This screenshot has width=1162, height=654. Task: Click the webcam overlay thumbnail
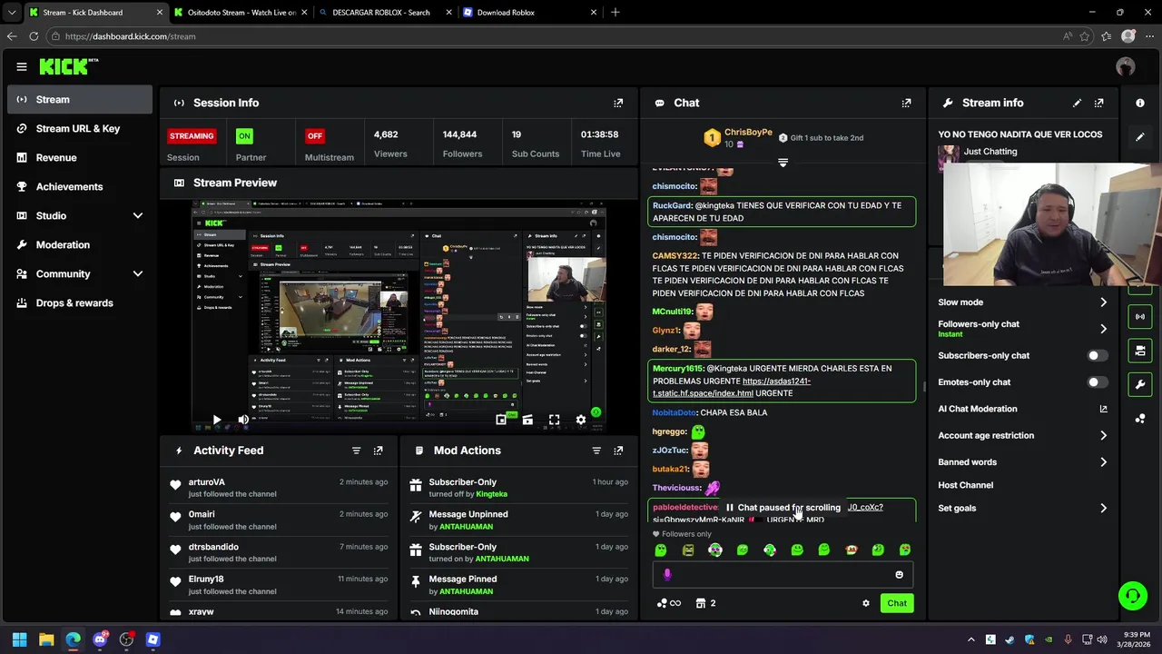click(x=1052, y=225)
